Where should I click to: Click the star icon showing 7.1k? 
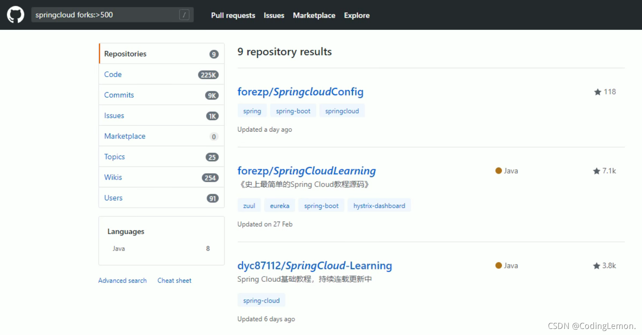[597, 171]
